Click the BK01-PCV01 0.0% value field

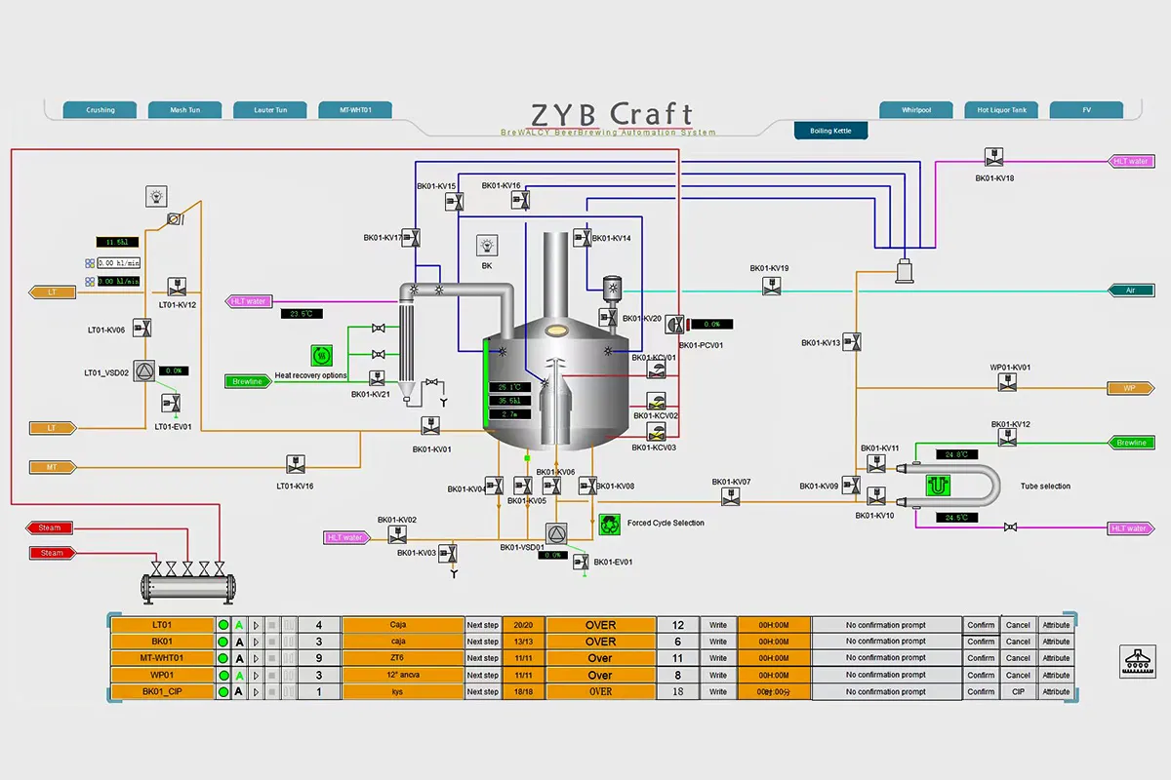coord(711,324)
